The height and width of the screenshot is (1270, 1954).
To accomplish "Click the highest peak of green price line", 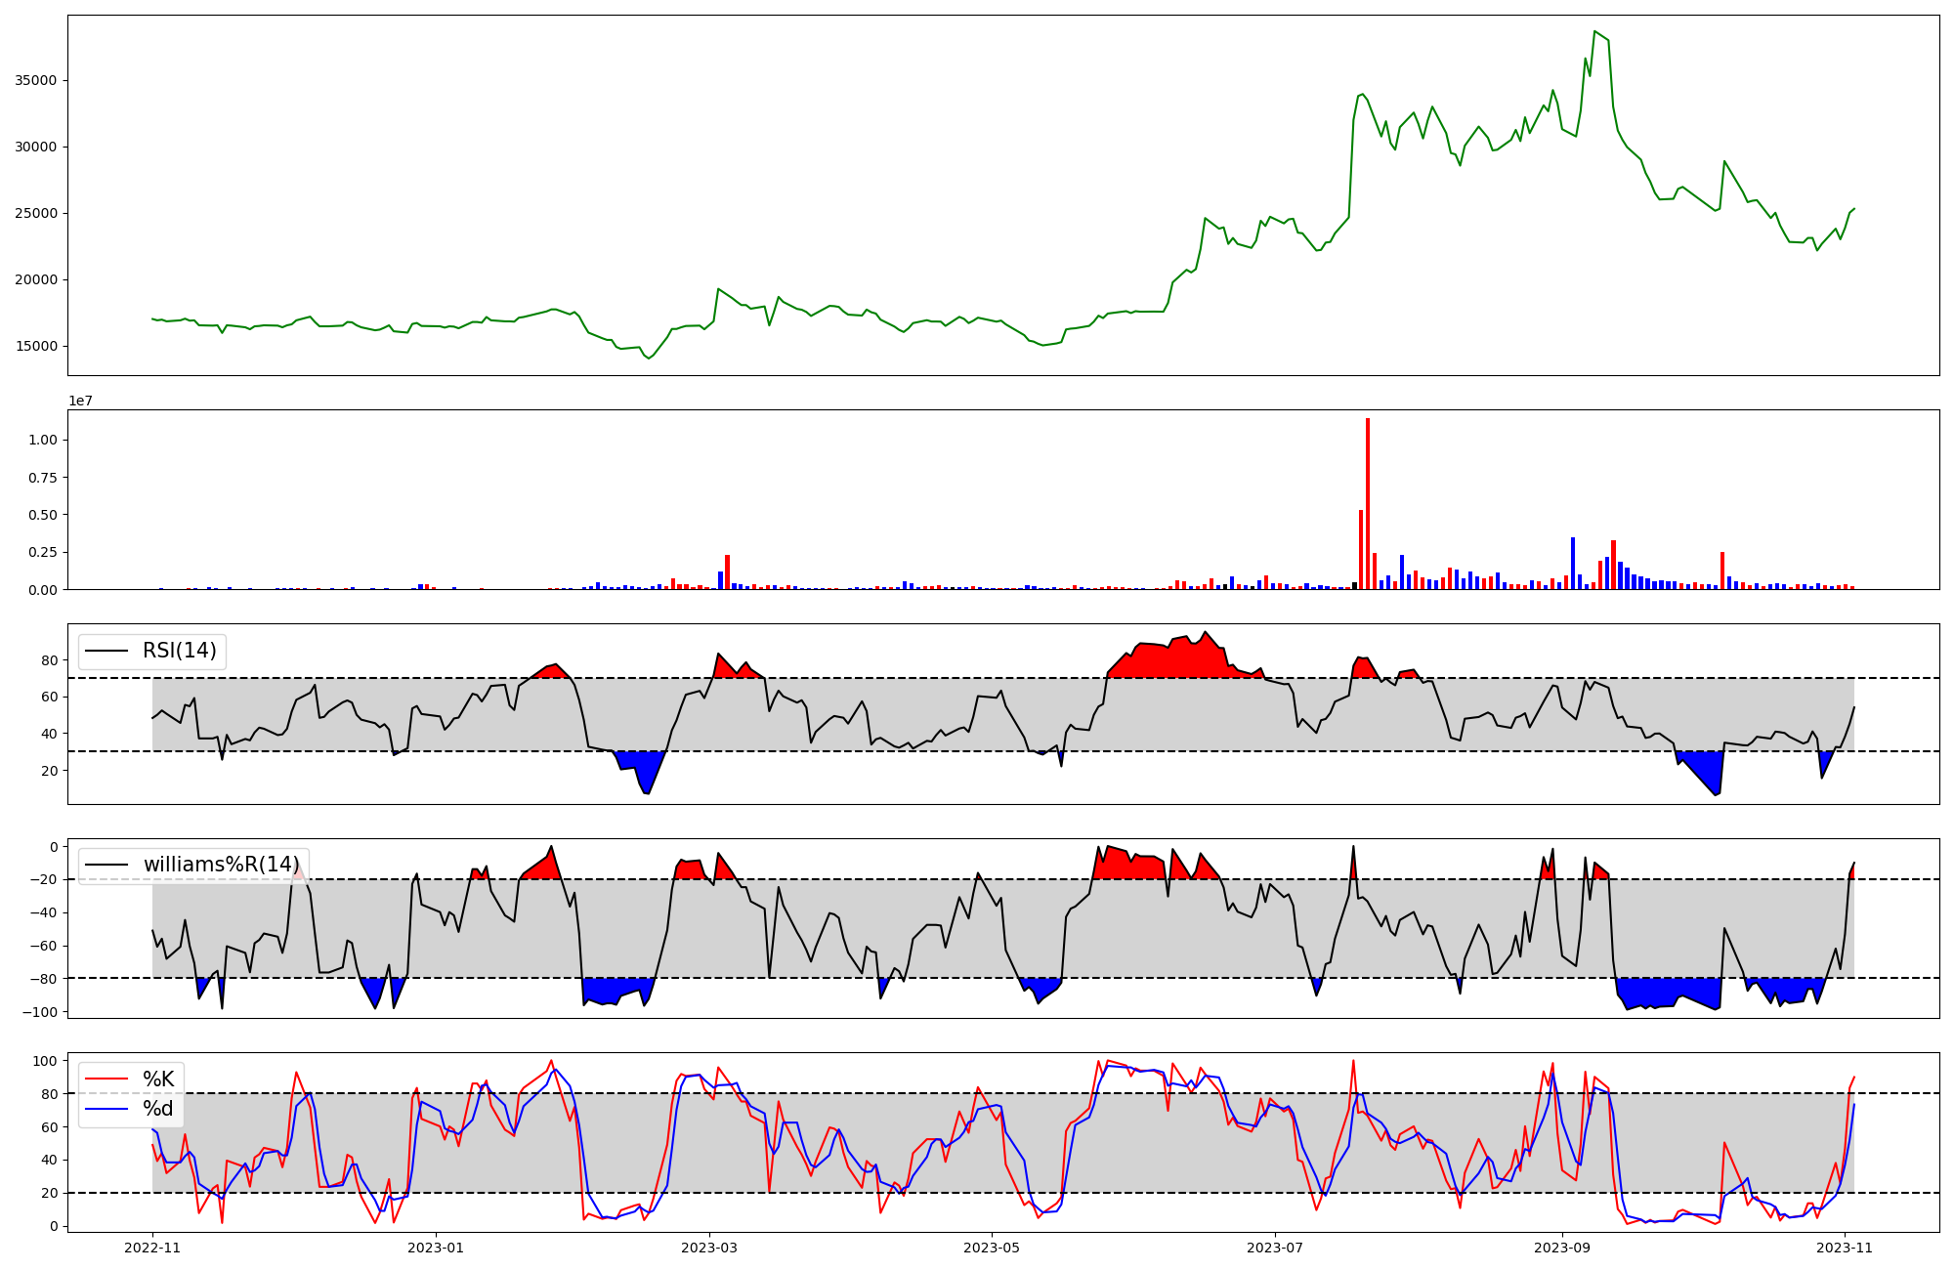I will [x=1594, y=31].
